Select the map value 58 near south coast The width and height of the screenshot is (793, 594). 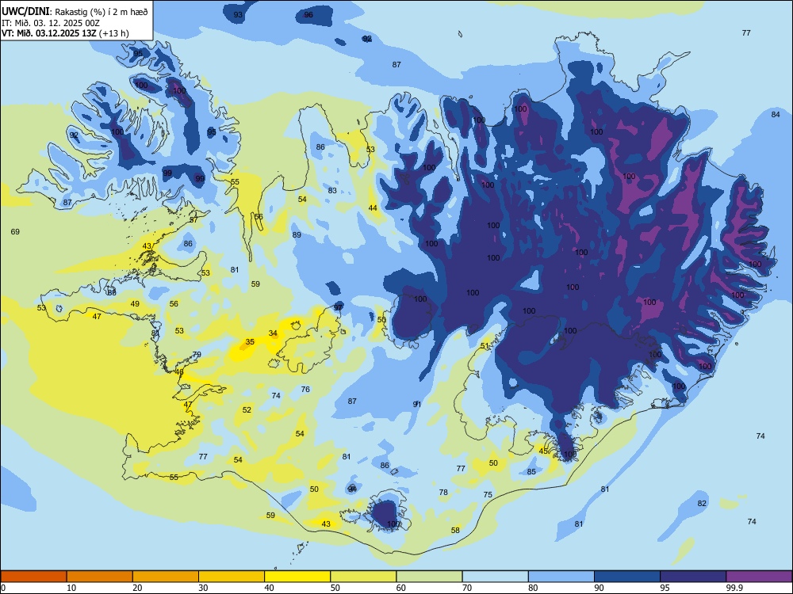click(x=456, y=531)
